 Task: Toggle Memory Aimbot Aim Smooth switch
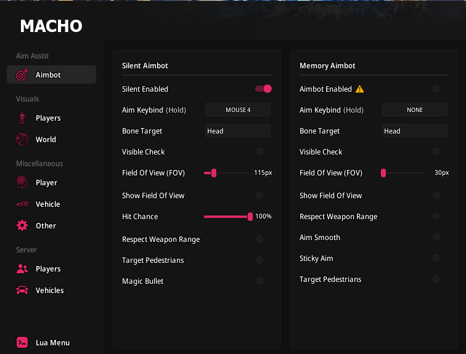pos(441,238)
